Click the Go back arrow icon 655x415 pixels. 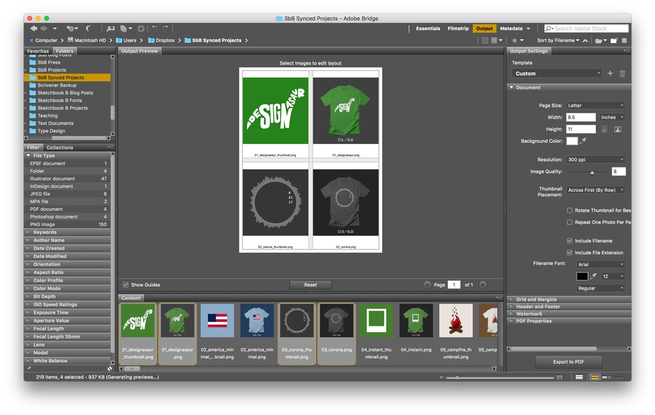[34, 28]
